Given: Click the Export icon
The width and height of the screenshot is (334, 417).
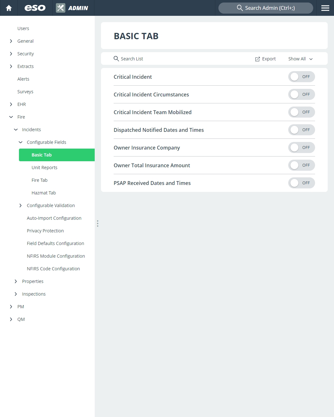Looking at the screenshot, I should point(258,59).
